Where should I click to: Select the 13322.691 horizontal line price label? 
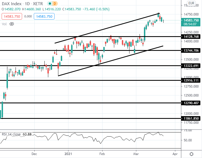191,66
